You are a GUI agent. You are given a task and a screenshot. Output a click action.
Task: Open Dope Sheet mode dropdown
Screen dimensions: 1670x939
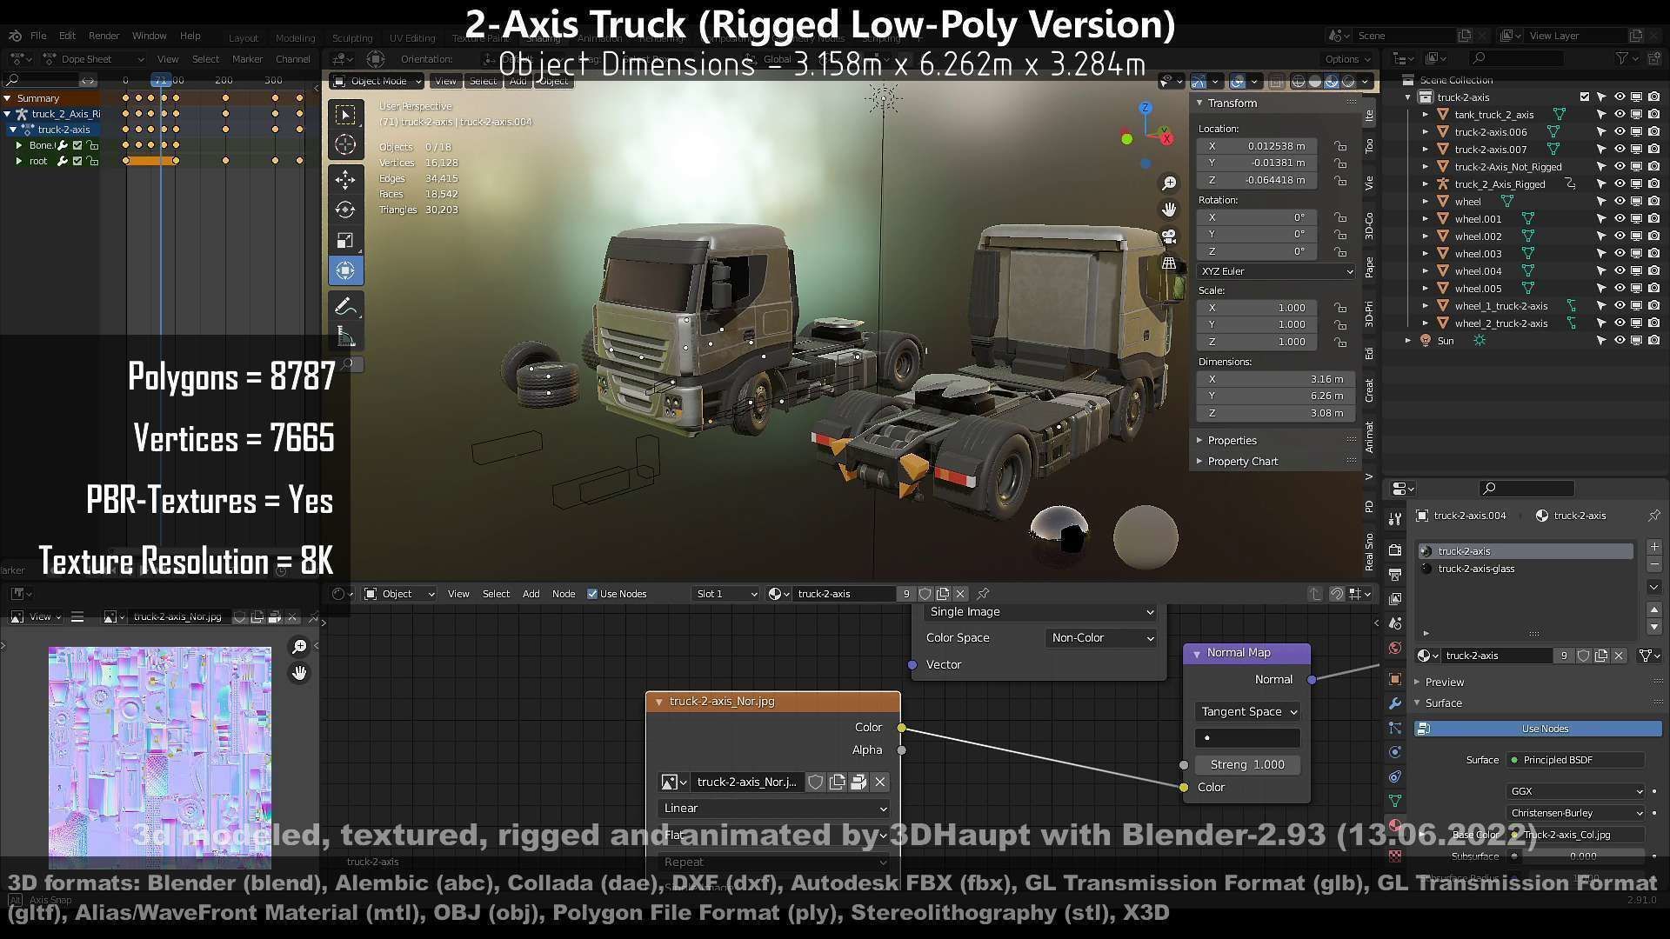(94, 59)
